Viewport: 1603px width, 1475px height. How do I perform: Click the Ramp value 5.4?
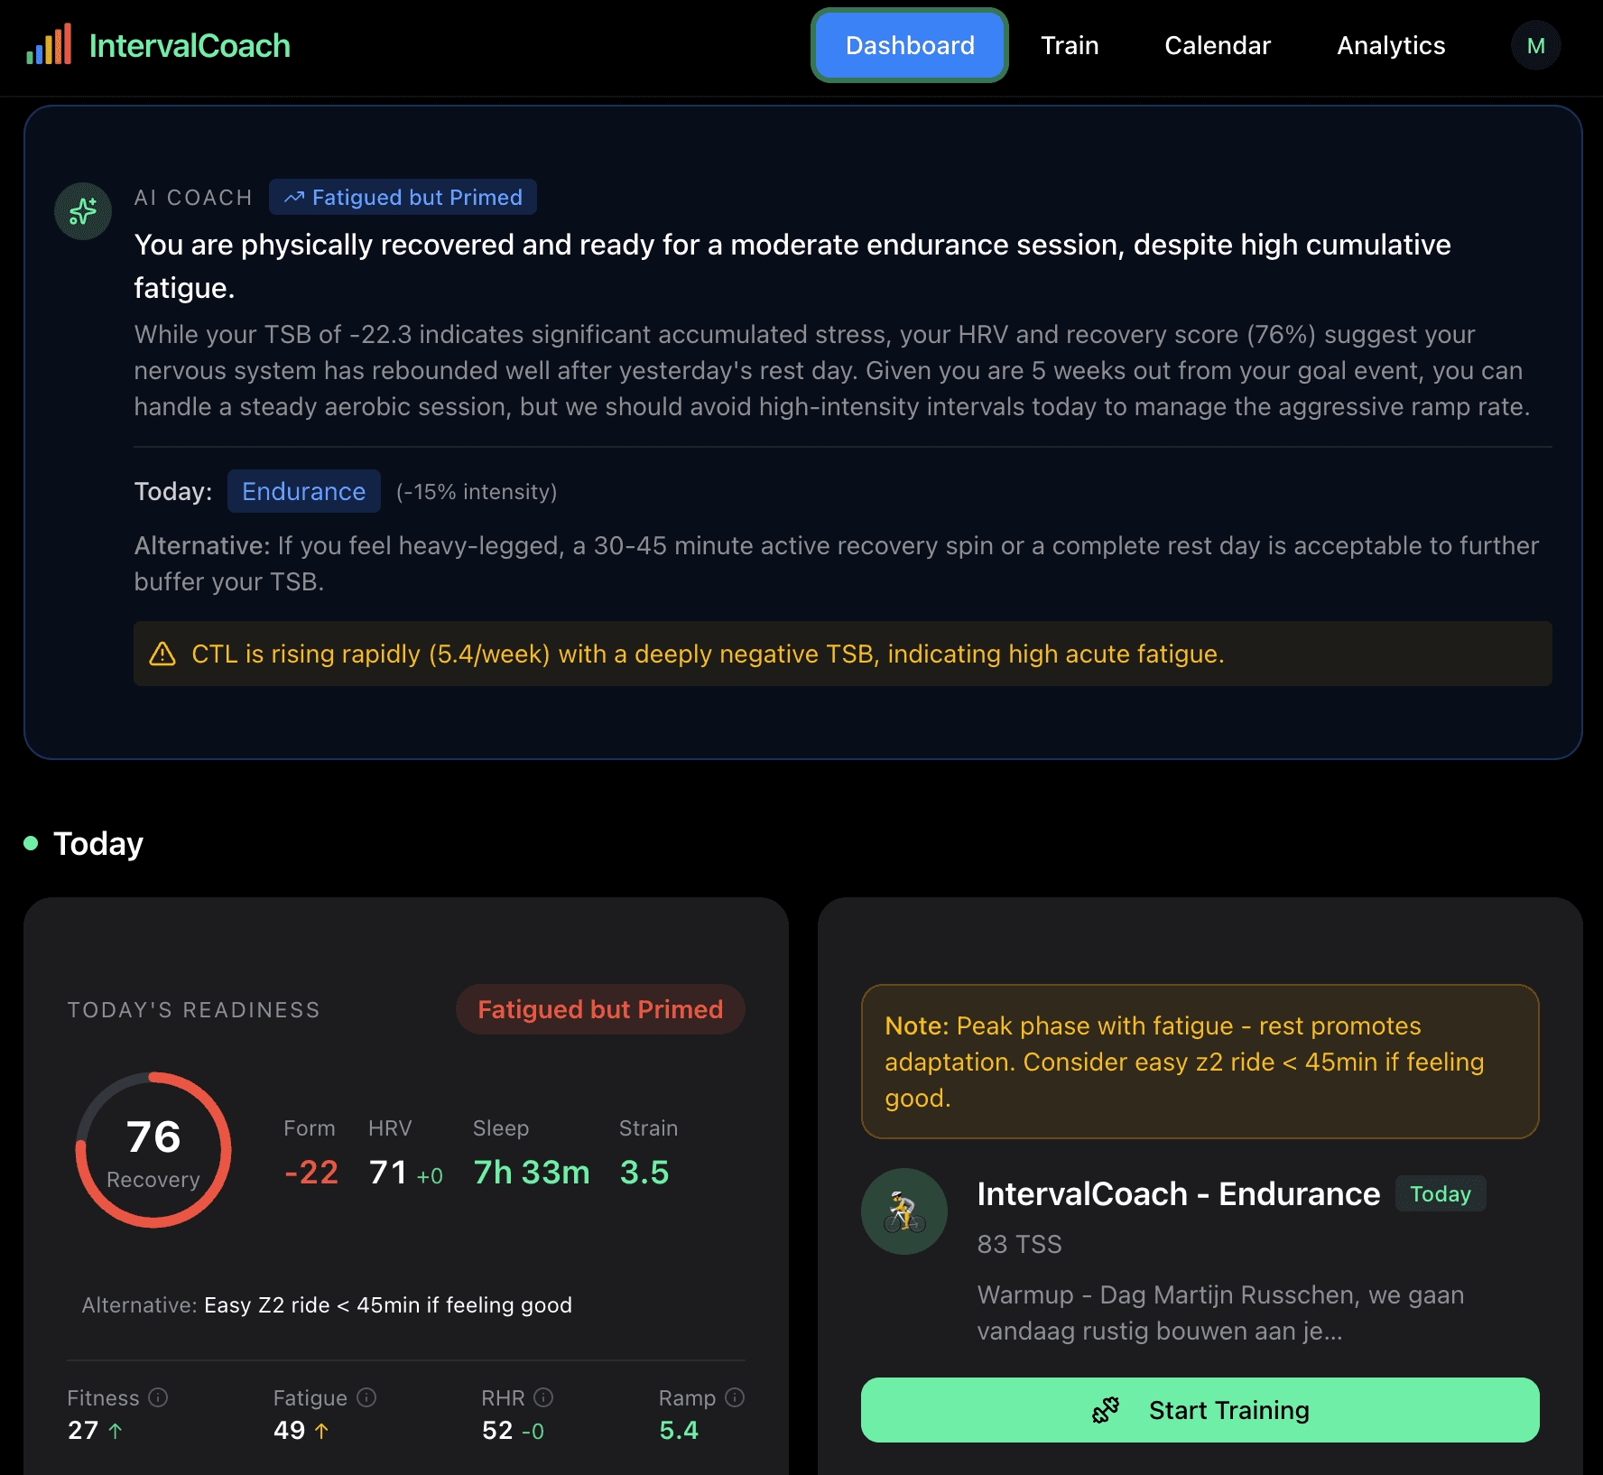679,1430
